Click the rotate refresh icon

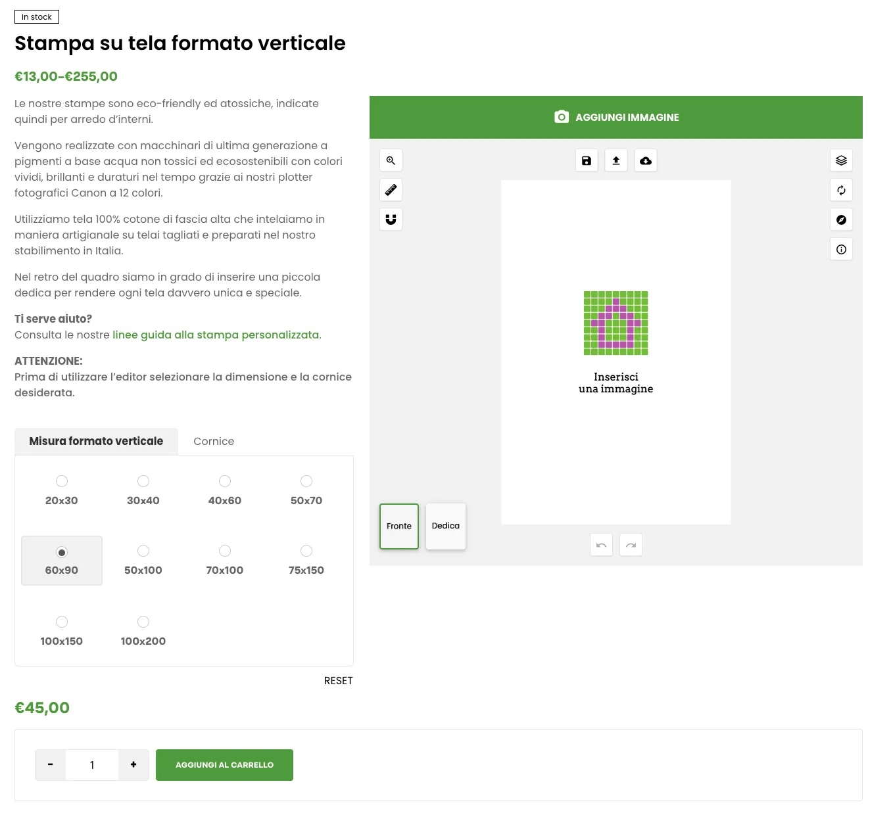(x=841, y=190)
